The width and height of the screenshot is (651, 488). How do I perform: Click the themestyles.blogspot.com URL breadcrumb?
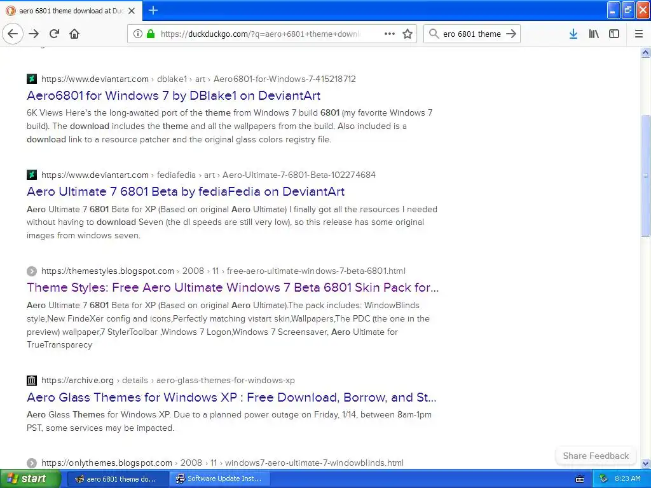pyautogui.click(x=223, y=271)
